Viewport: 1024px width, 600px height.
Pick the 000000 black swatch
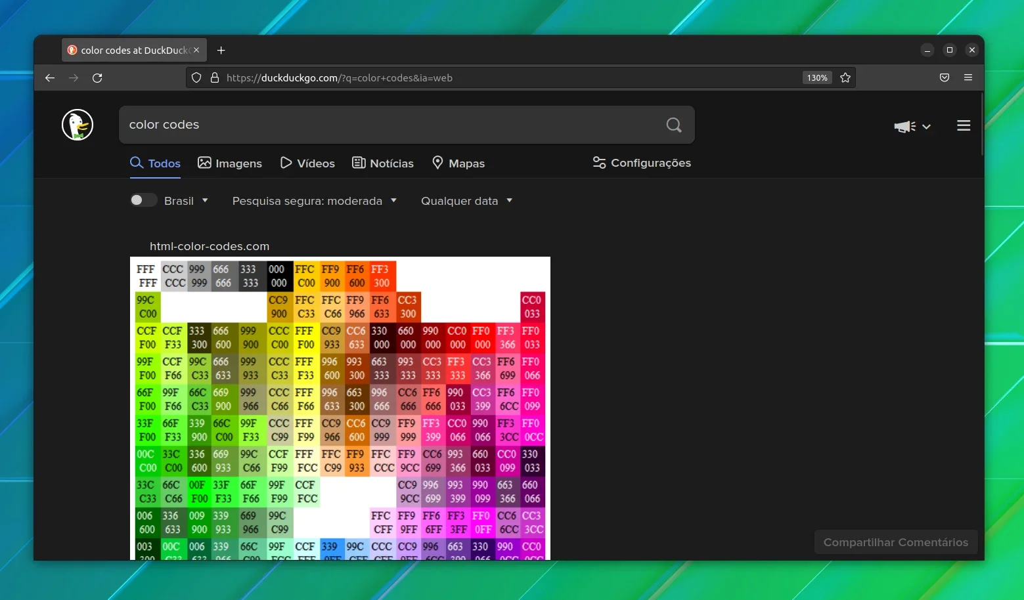pos(279,276)
